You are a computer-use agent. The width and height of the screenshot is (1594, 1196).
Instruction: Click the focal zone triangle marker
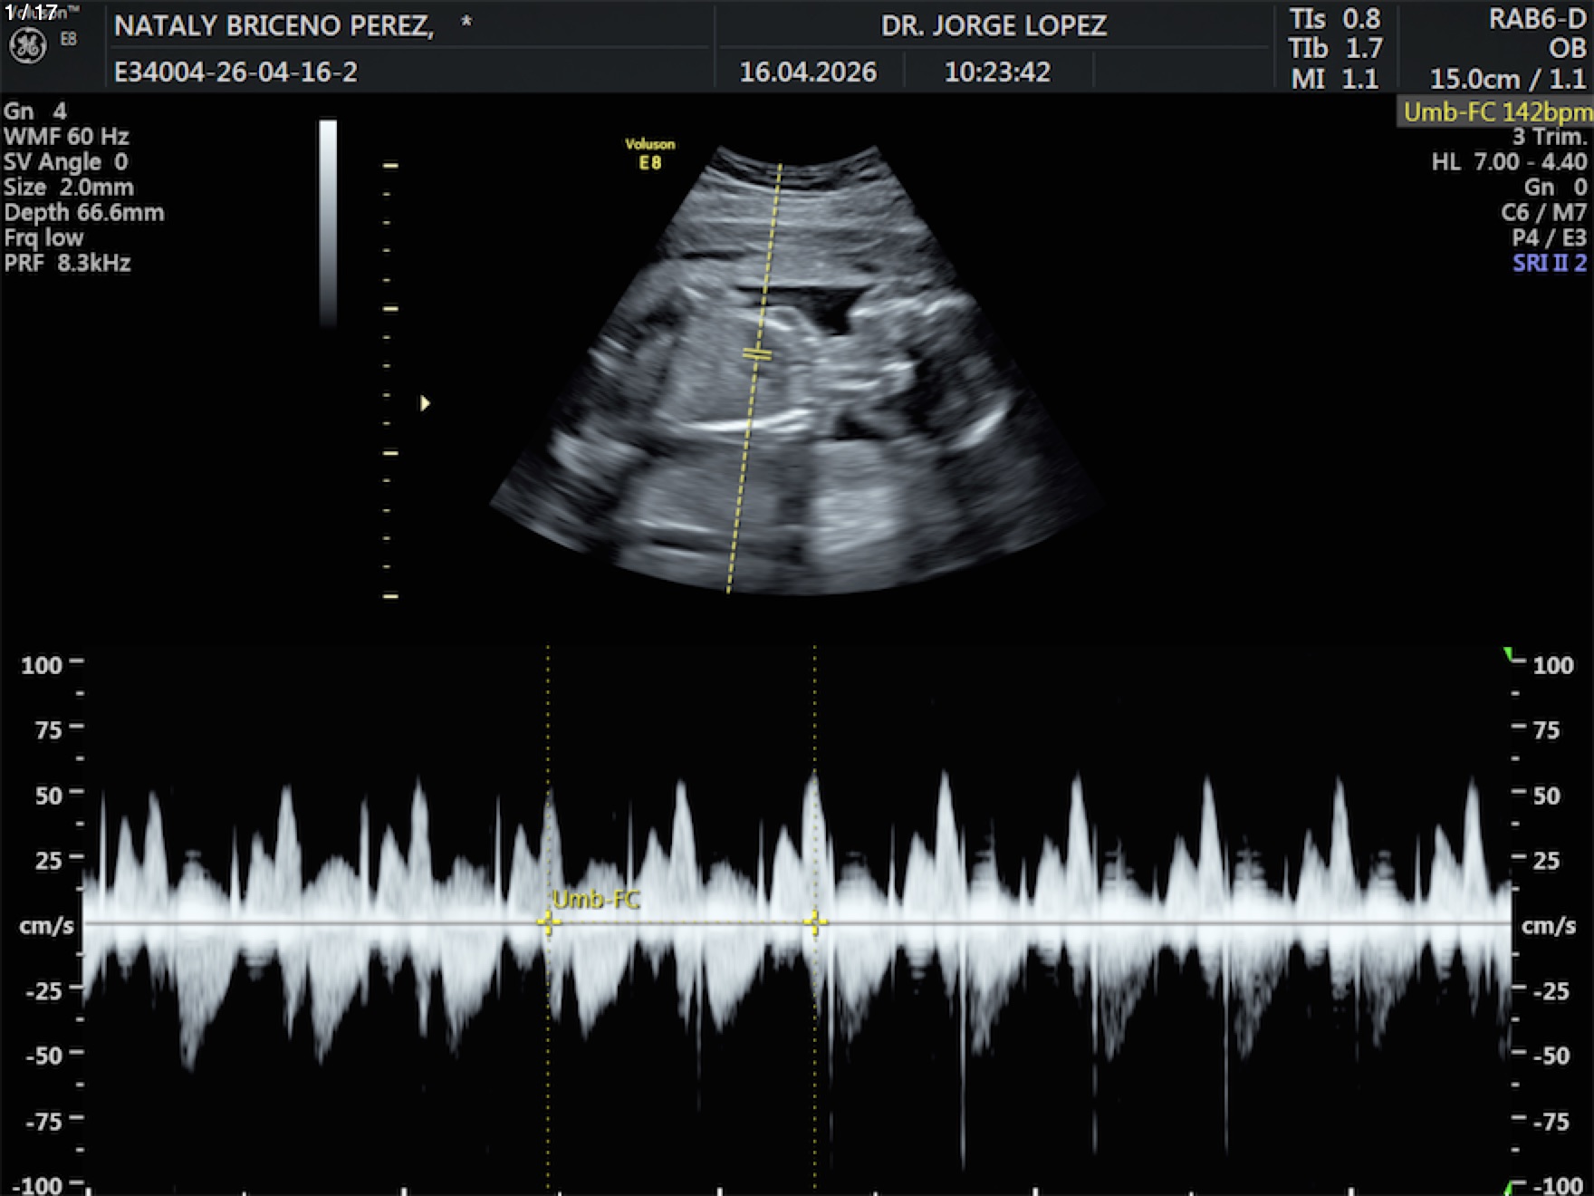coord(425,403)
